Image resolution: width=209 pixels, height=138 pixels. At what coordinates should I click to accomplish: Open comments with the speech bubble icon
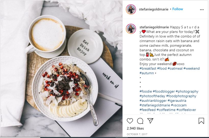140,121
